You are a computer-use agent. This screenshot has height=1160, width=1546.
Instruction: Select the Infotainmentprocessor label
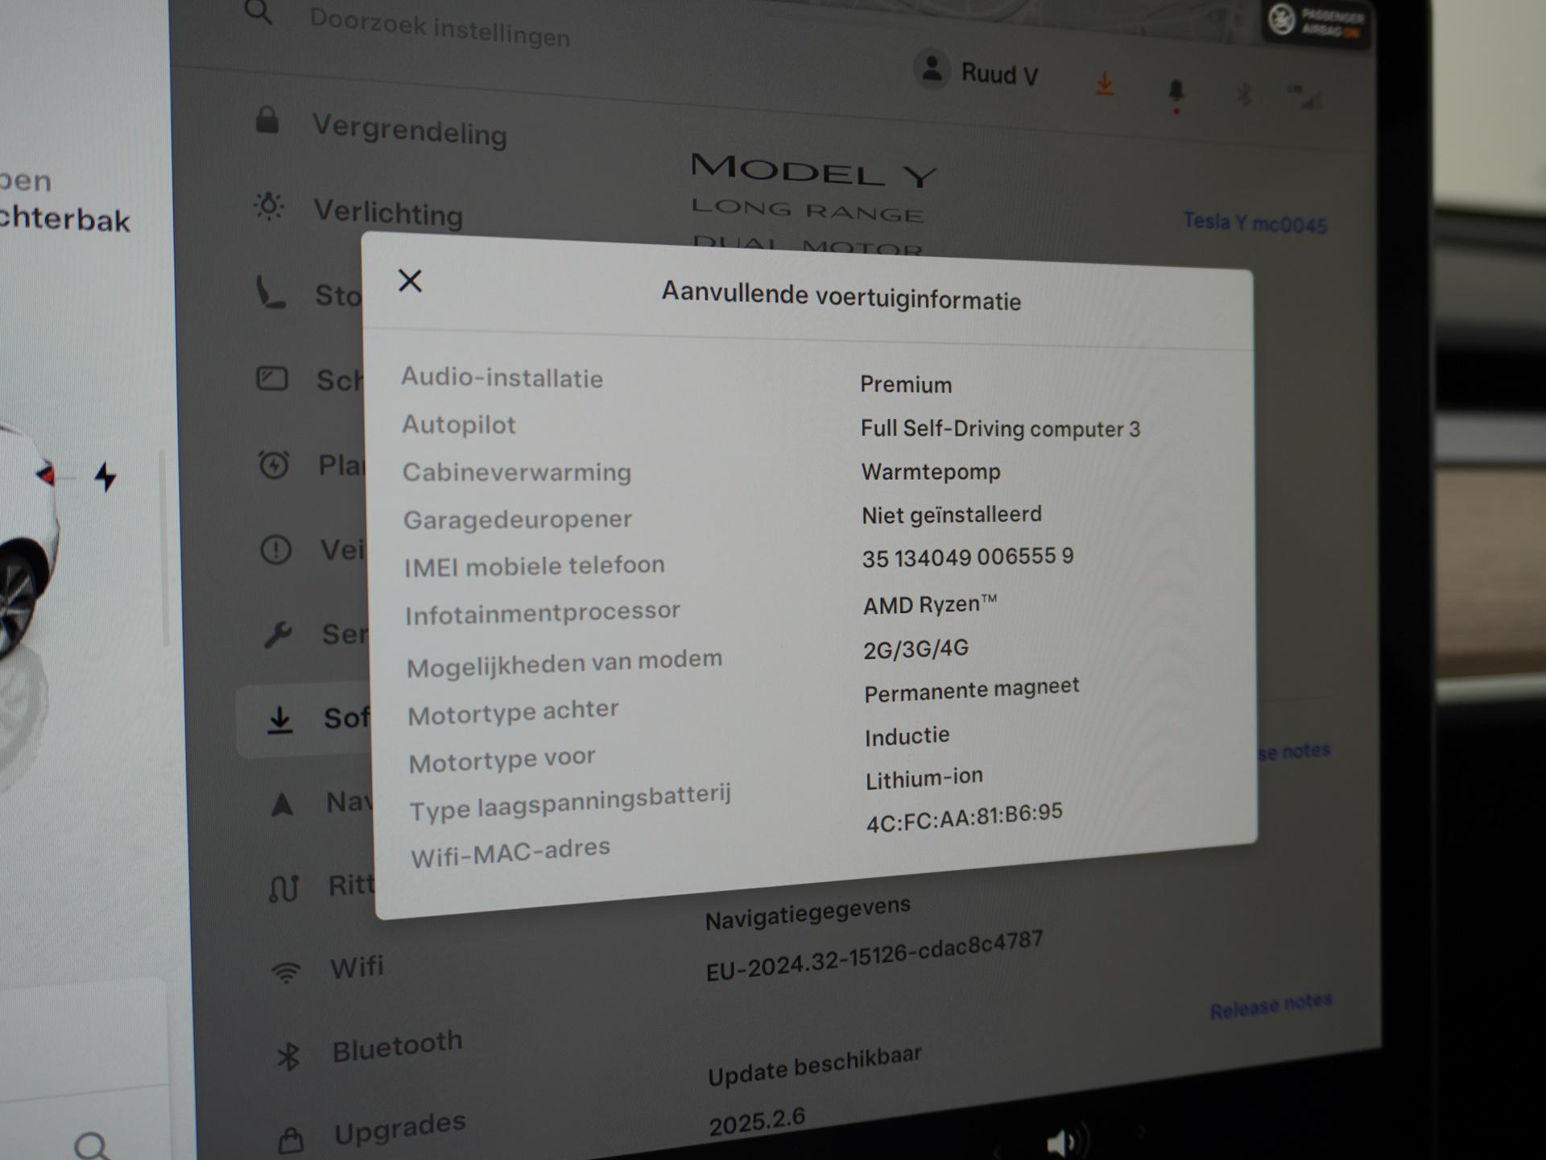[543, 614]
